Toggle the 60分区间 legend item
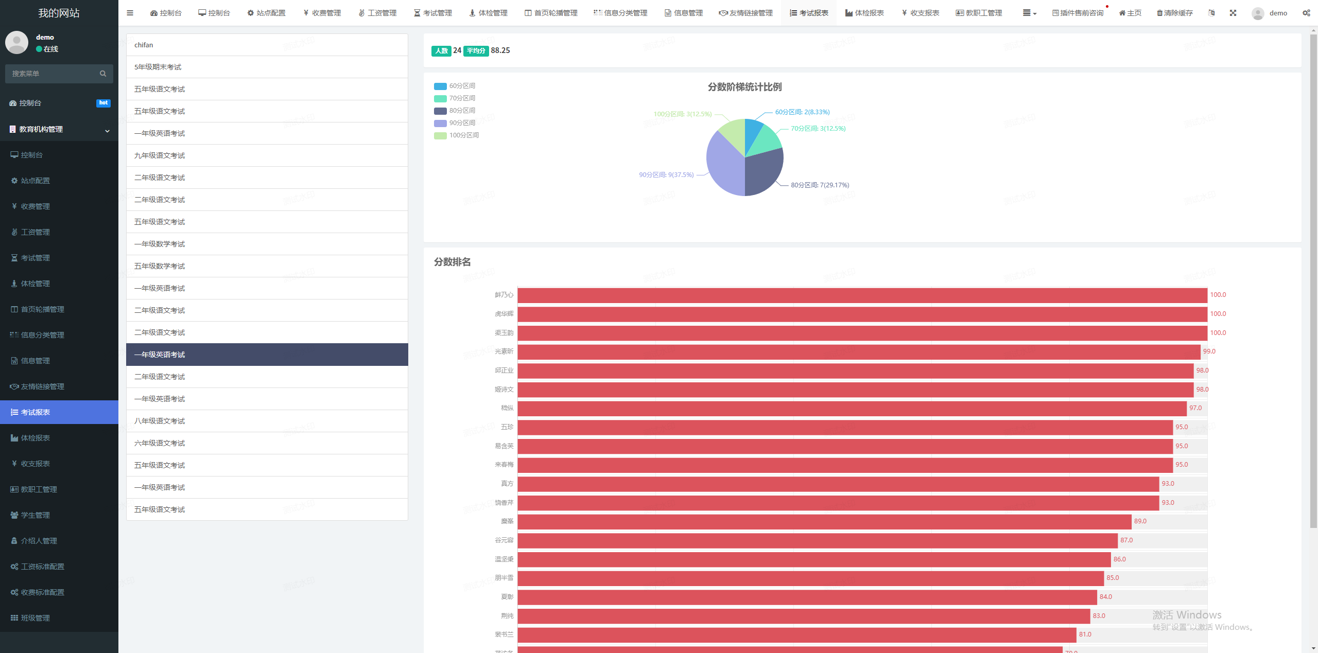 (x=455, y=86)
